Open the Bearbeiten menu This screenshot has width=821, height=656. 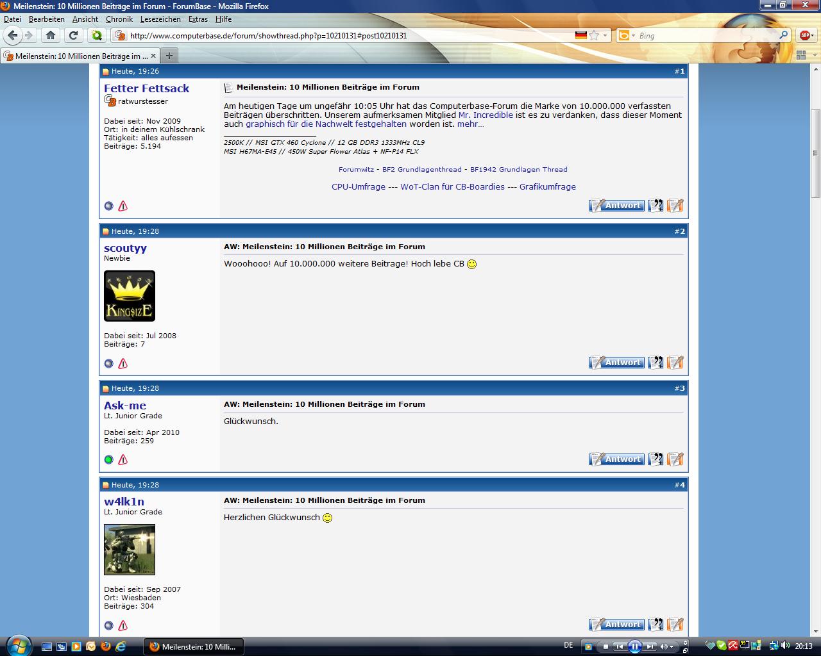pyautogui.click(x=46, y=19)
